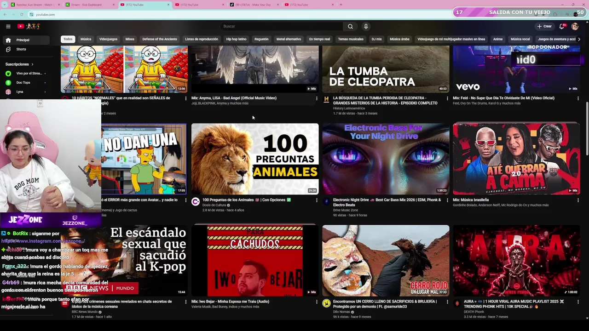This screenshot has height=331, width=589.
Task: Reload the page in browser toolbar
Action: (x=21, y=14)
